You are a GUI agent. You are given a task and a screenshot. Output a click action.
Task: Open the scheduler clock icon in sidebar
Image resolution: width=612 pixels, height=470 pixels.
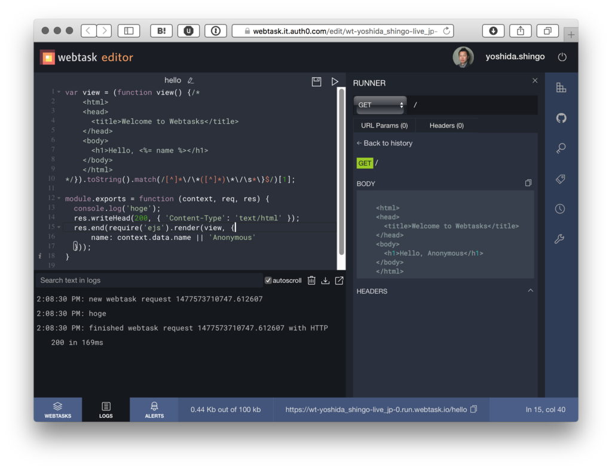[560, 209]
